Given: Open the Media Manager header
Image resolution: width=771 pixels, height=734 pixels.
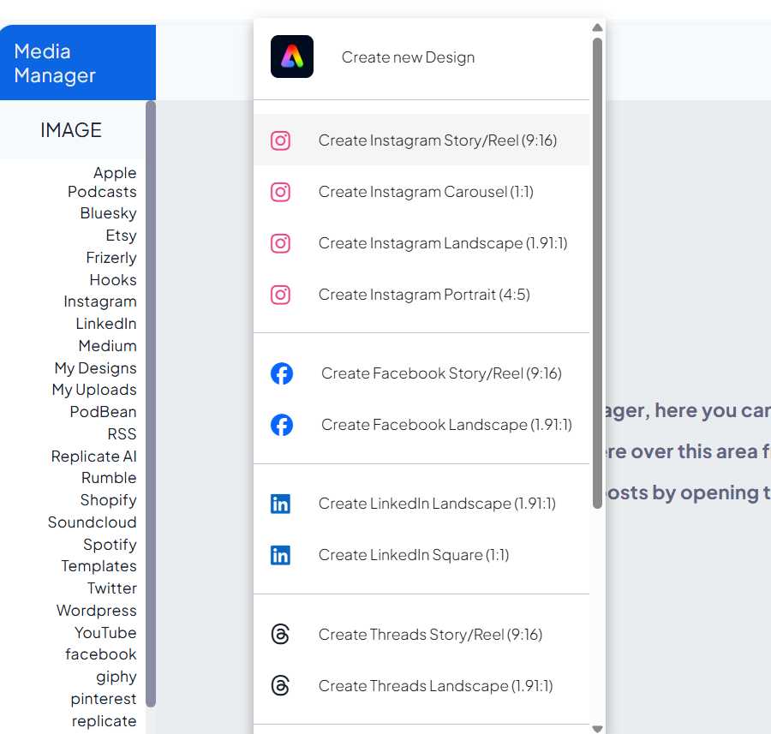Looking at the screenshot, I should [x=78, y=63].
